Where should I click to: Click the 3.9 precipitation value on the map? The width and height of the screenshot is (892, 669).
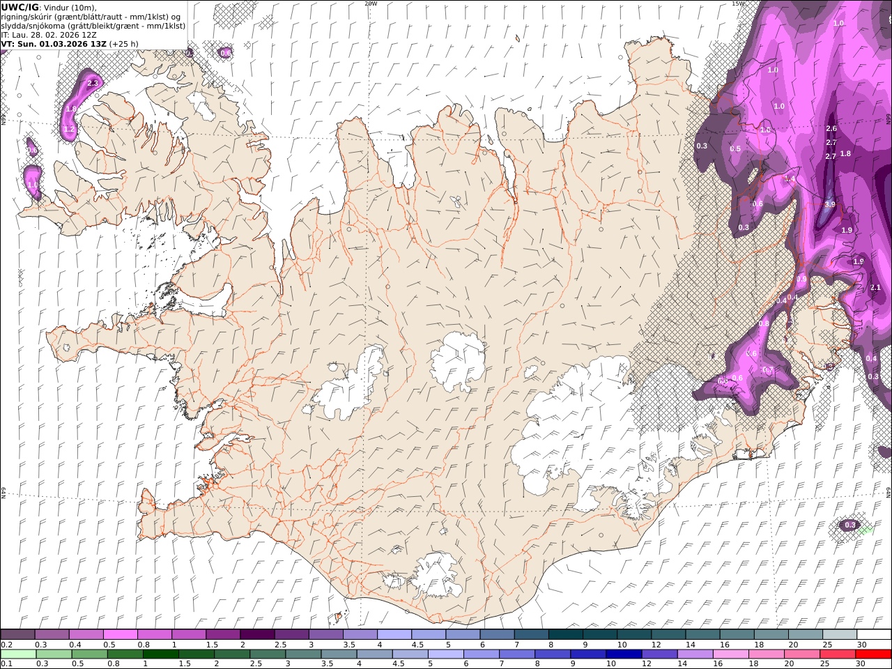829,204
